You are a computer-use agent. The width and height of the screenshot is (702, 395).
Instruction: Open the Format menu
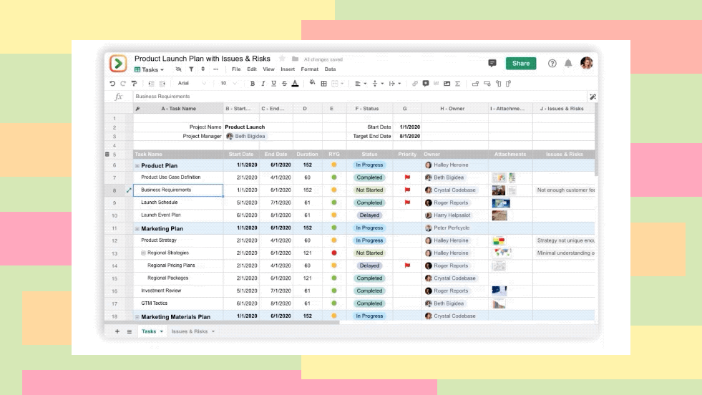click(309, 69)
